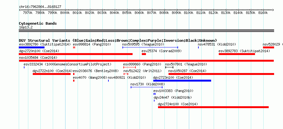Select the Cytogenetic Bands track title
The height and width of the screenshot is (129, 283).
coord(38,23)
